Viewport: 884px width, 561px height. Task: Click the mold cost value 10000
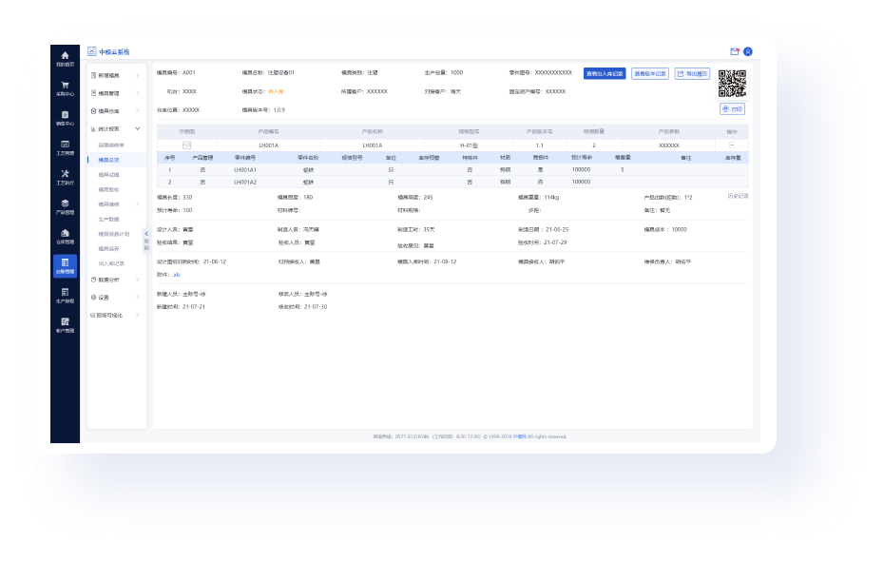coord(680,229)
